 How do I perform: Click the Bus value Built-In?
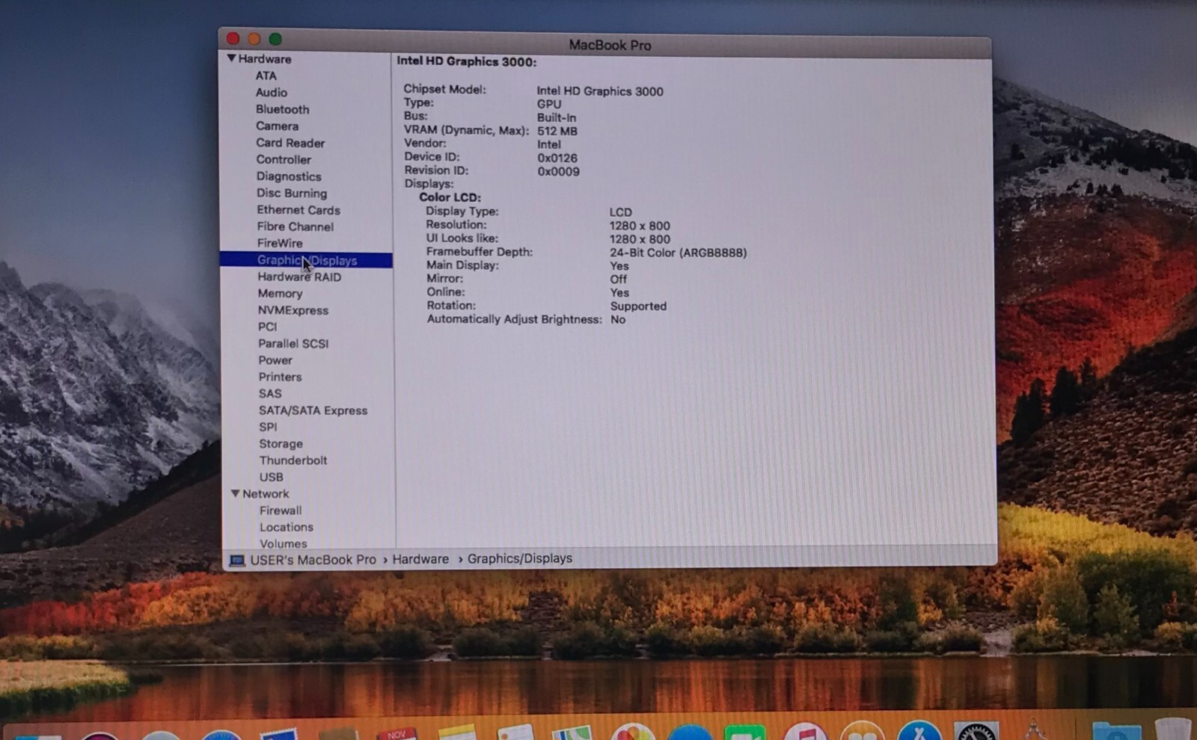pos(557,117)
